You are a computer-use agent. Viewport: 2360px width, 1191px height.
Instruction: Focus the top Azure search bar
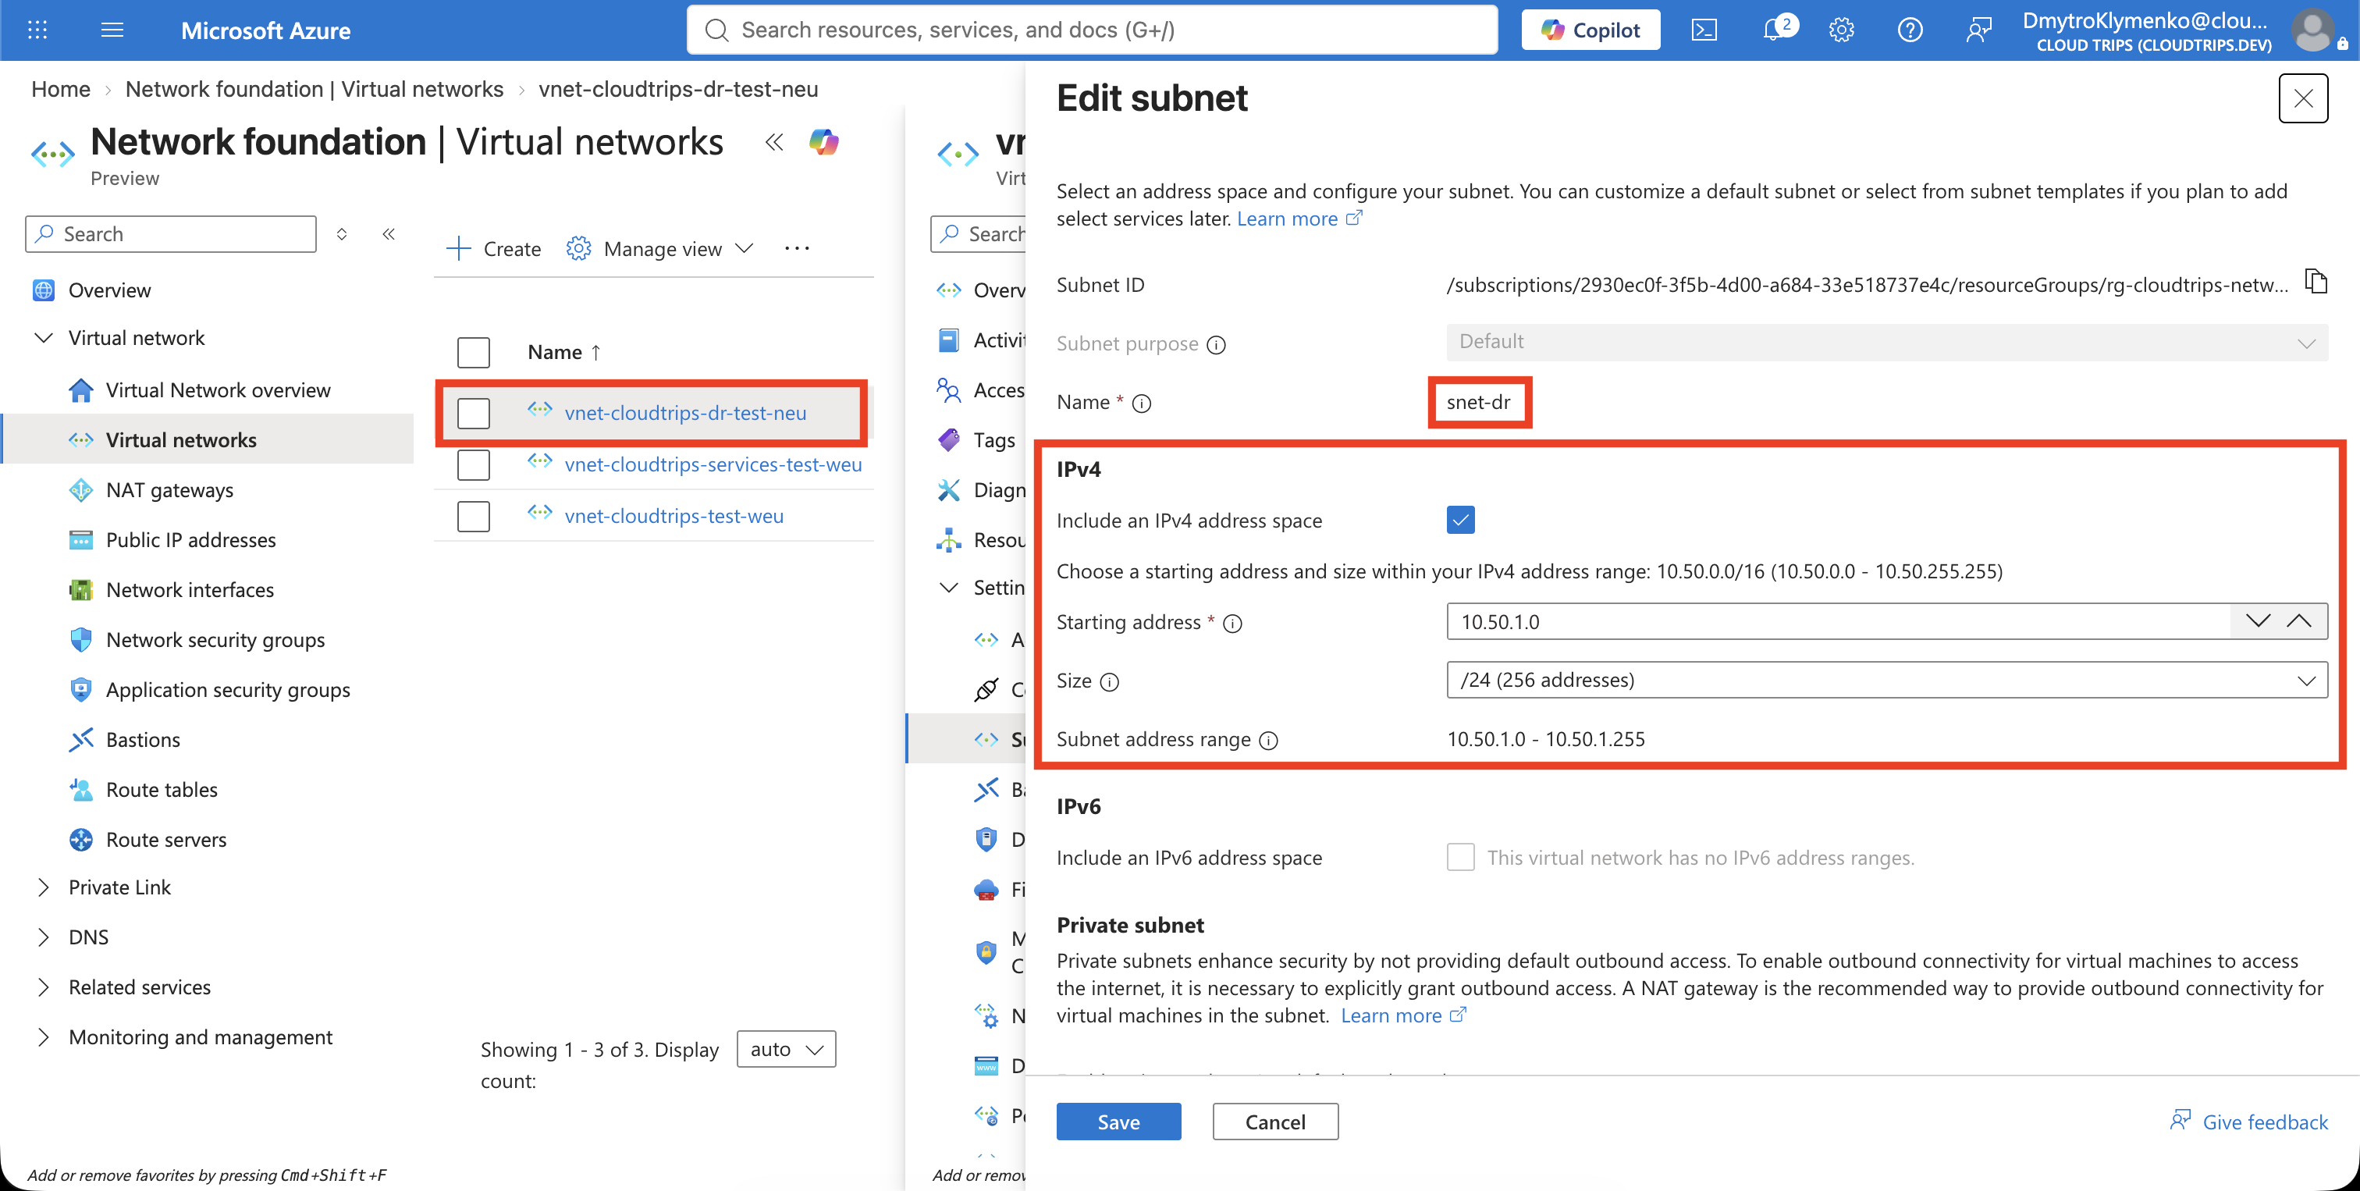coord(1092,30)
